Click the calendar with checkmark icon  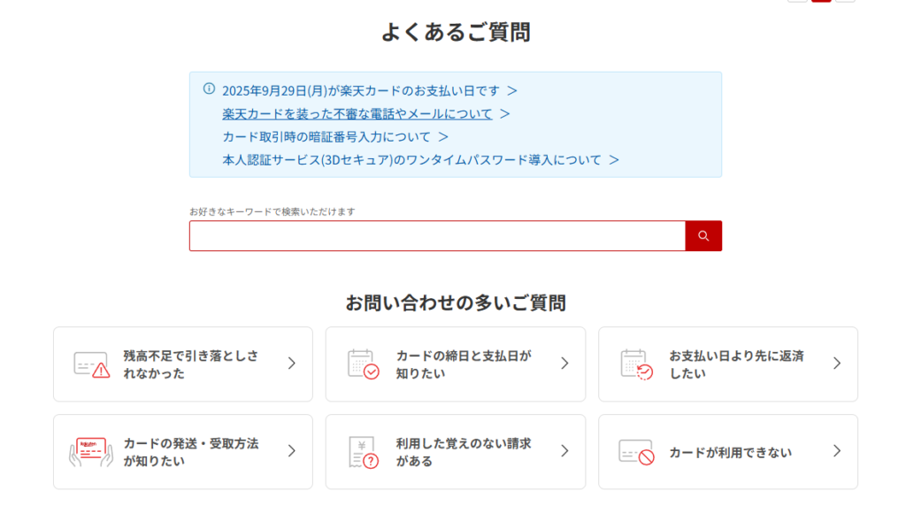(363, 364)
